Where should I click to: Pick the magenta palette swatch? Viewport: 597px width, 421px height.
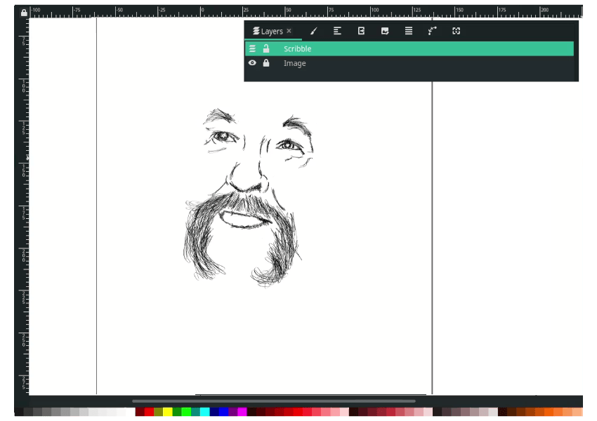click(x=242, y=412)
